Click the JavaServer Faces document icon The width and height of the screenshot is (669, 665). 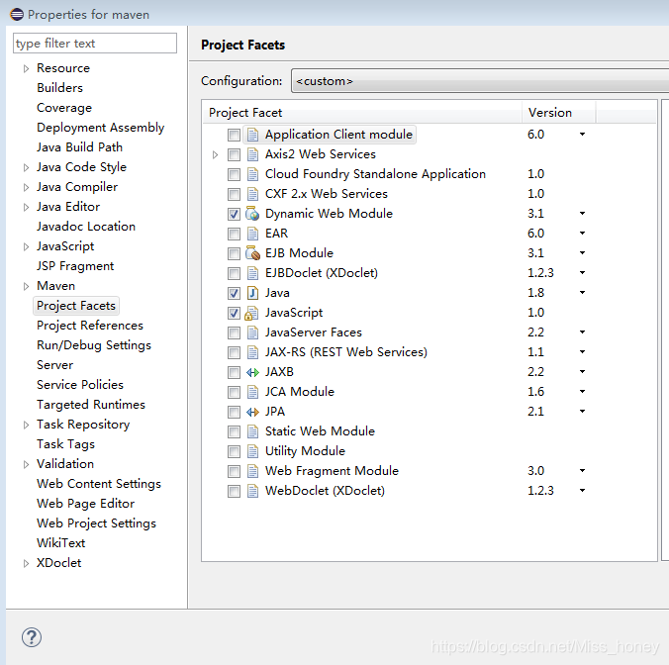(x=252, y=332)
